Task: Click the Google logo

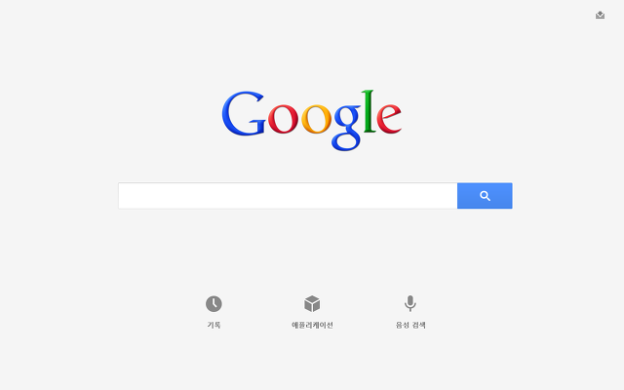Action: [x=312, y=120]
